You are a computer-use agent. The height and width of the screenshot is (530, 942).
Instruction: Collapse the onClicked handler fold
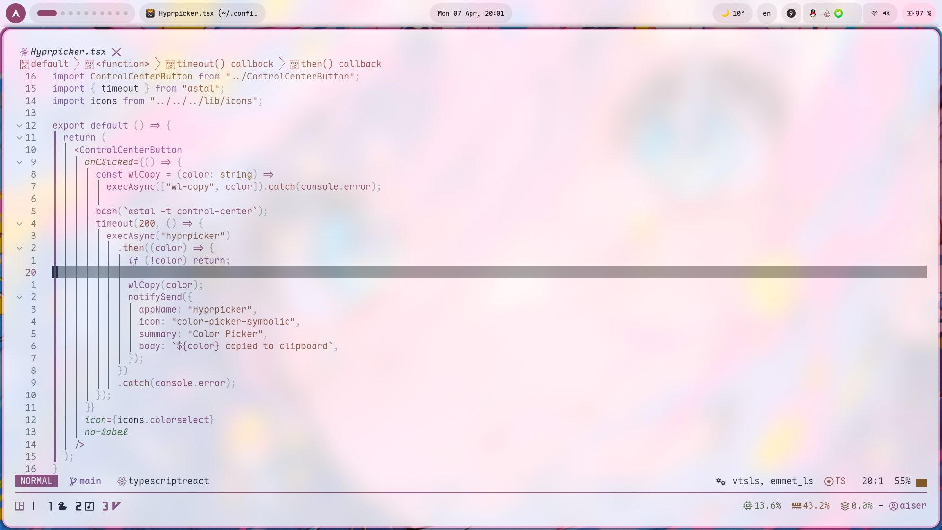tap(20, 162)
